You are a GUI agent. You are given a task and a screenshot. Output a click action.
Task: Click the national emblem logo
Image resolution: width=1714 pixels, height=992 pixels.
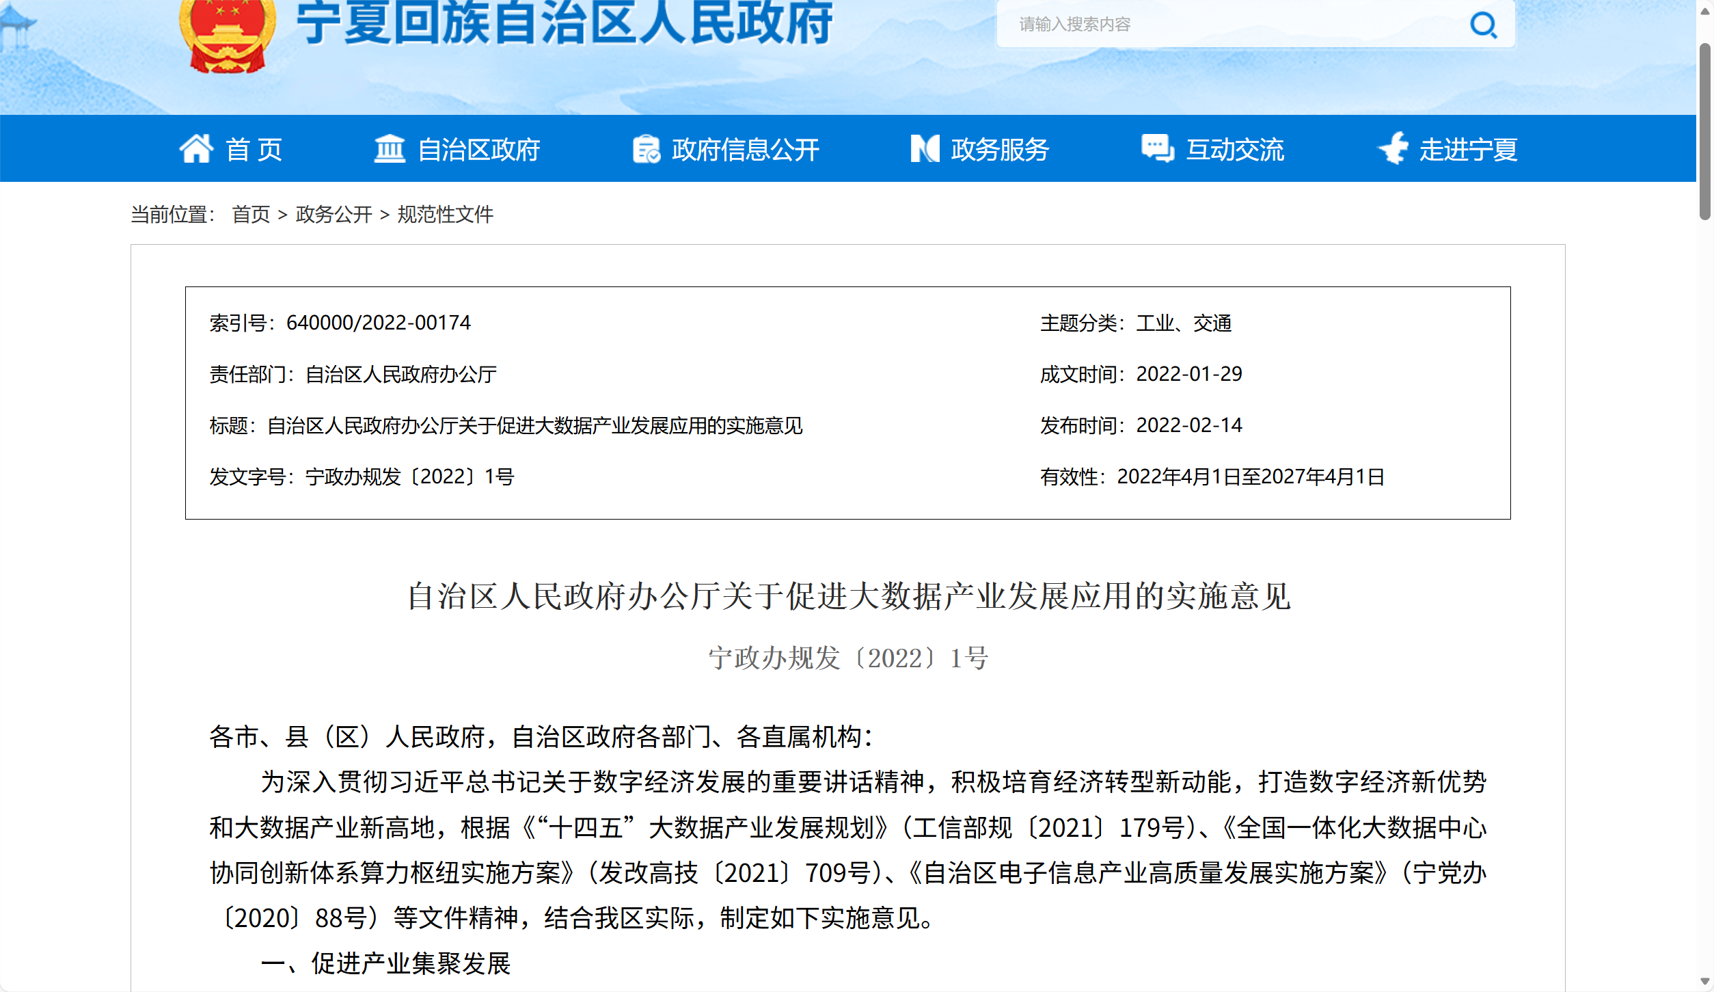[x=227, y=34]
